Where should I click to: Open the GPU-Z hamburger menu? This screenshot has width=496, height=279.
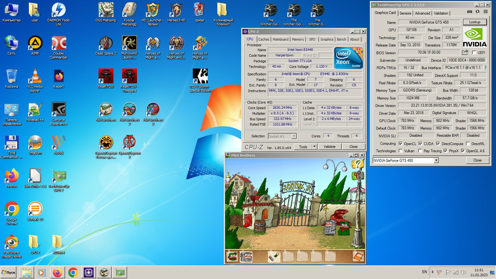click(486, 12)
